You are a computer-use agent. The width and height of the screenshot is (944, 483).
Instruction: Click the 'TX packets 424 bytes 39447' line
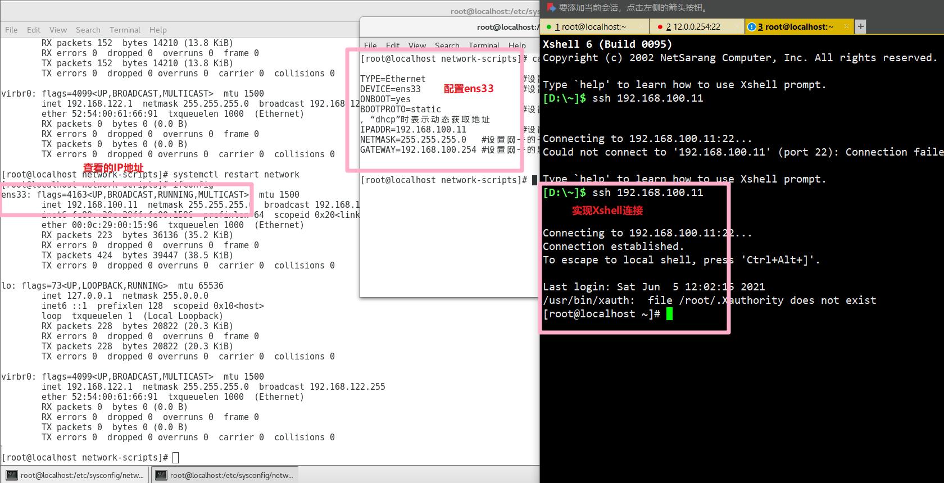point(137,255)
